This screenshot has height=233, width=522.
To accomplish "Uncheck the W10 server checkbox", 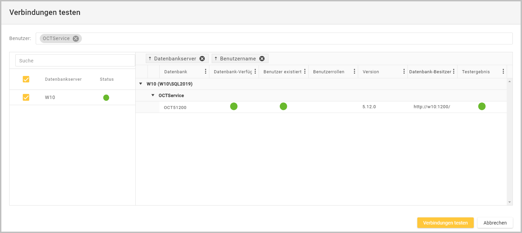I will click(x=26, y=97).
